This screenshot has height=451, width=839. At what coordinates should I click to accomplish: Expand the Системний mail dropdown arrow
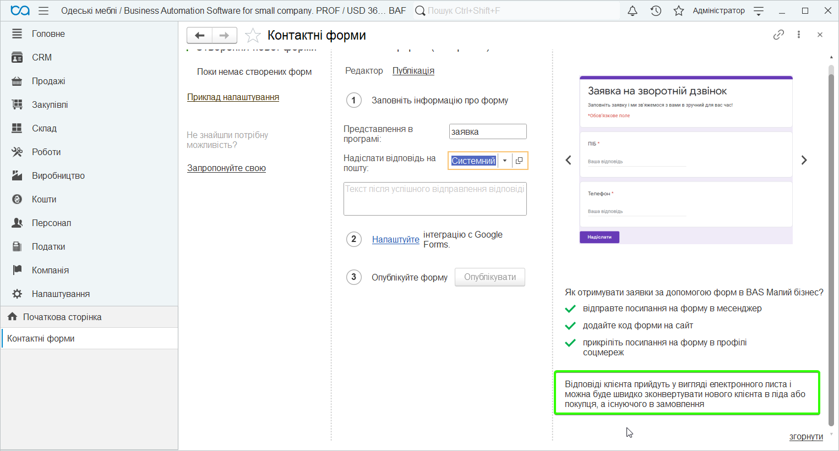pos(505,161)
